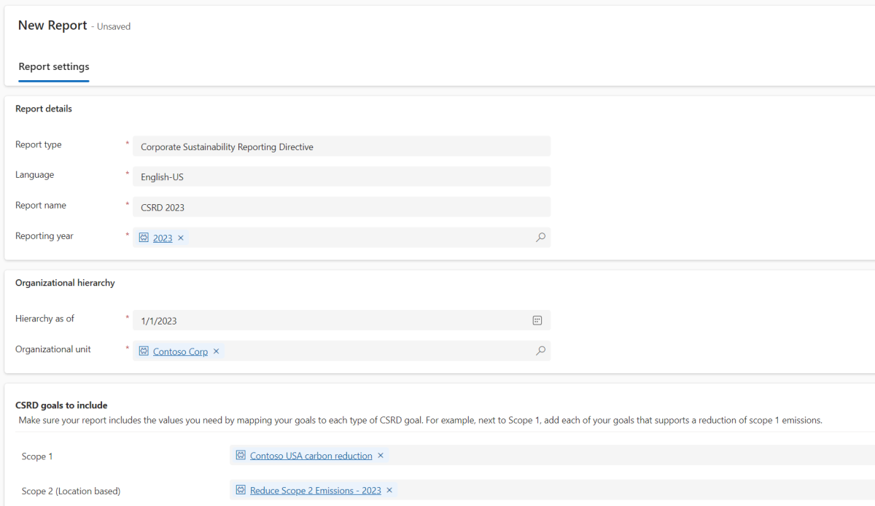Open Contoso USA carbon reduction goal link
This screenshot has height=506, width=875.
tap(311, 456)
